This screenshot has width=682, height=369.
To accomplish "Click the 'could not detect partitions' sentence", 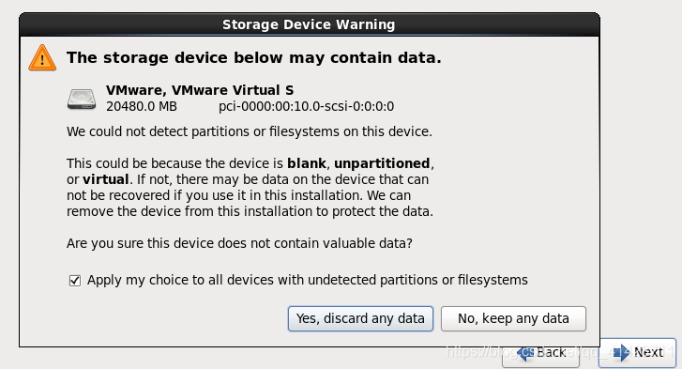I will [250, 131].
